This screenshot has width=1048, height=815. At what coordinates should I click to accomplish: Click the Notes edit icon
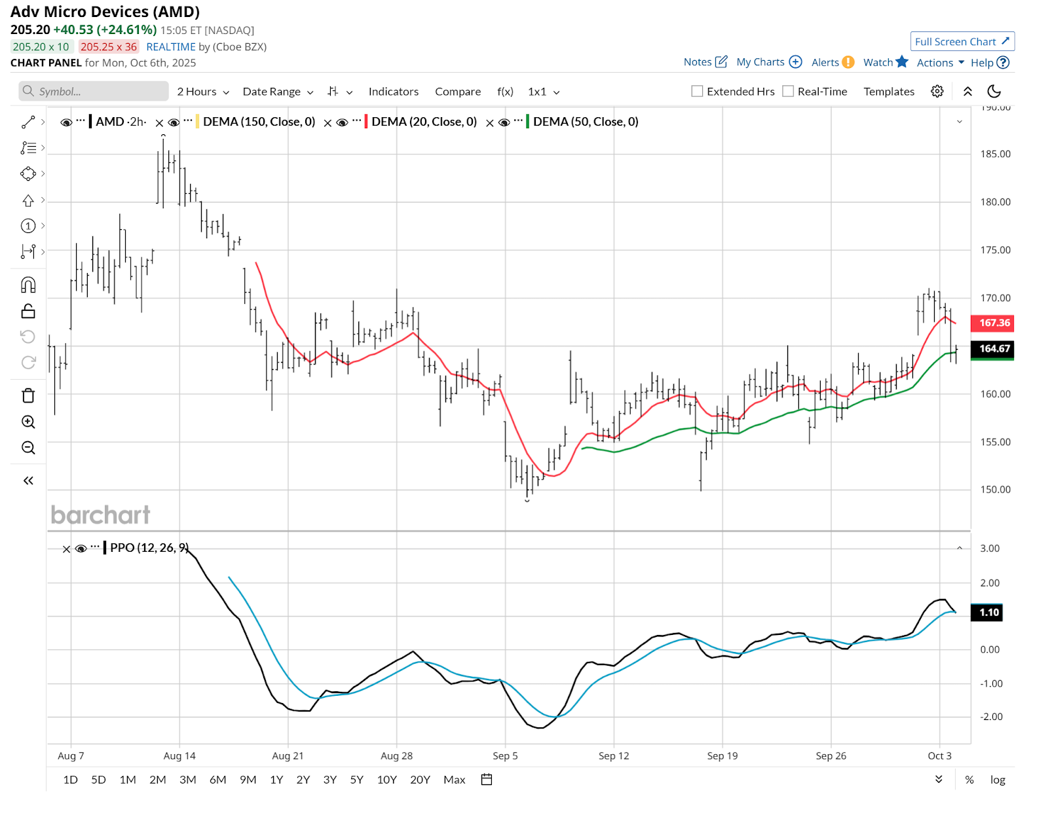pos(721,62)
